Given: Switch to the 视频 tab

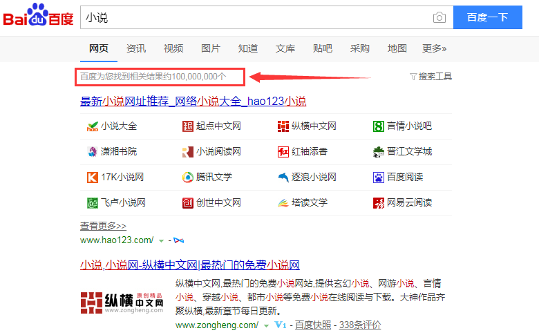Looking at the screenshot, I should coord(173,48).
